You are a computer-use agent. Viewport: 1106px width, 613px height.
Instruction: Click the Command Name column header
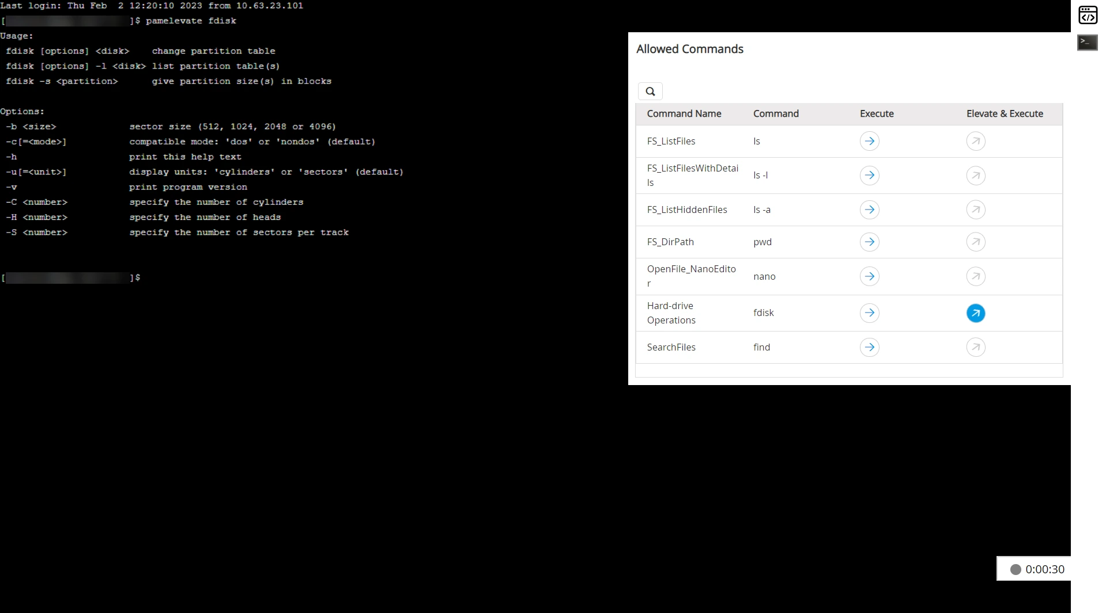pyautogui.click(x=684, y=113)
